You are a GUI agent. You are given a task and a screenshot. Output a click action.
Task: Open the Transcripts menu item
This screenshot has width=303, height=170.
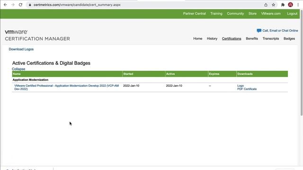point(271,39)
